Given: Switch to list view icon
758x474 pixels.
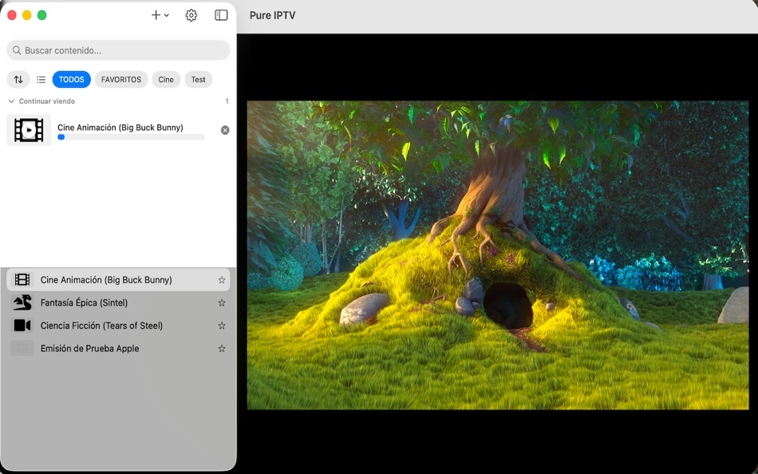Looking at the screenshot, I should (x=41, y=79).
